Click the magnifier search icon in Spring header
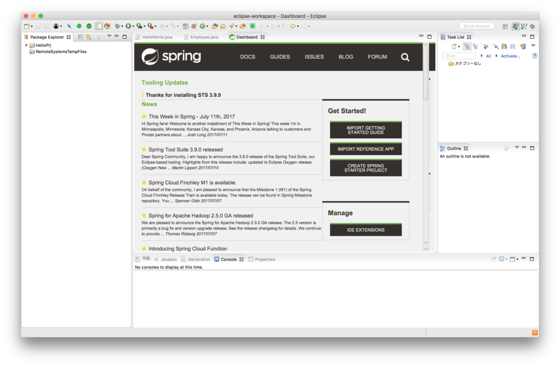The height and width of the screenshot is (367, 560). 405,57
